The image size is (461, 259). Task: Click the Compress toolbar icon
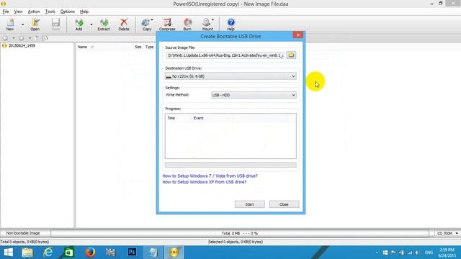[x=167, y=24]
